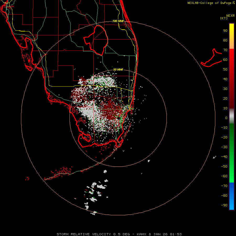
Task: Click the Storm Relative Velocity caption text
Action: (x=84, y=234)
